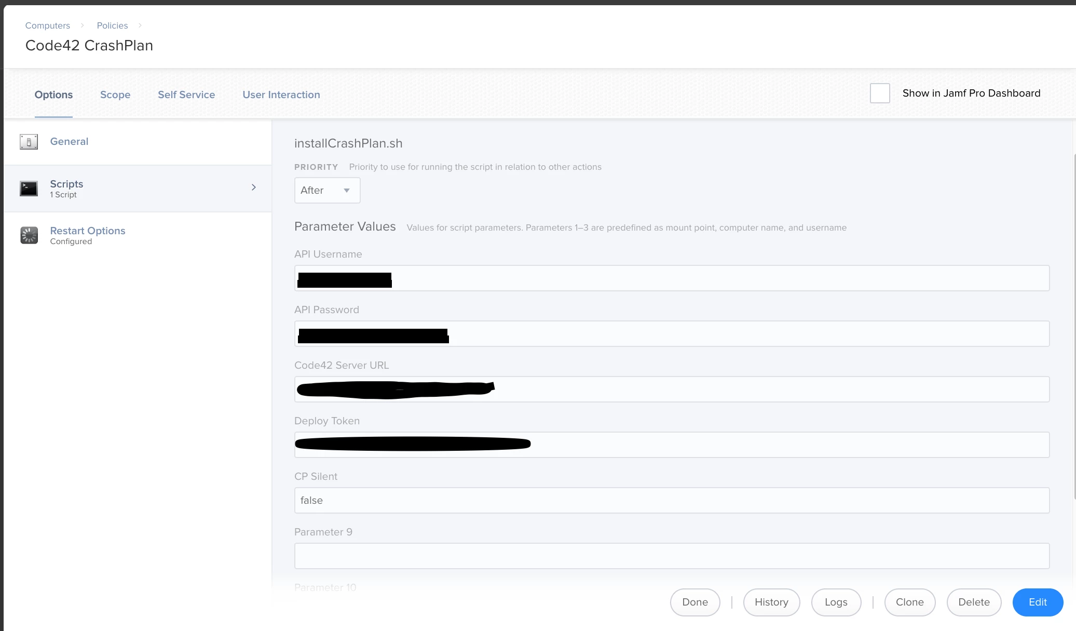Click the Done button

click(695, 602)
